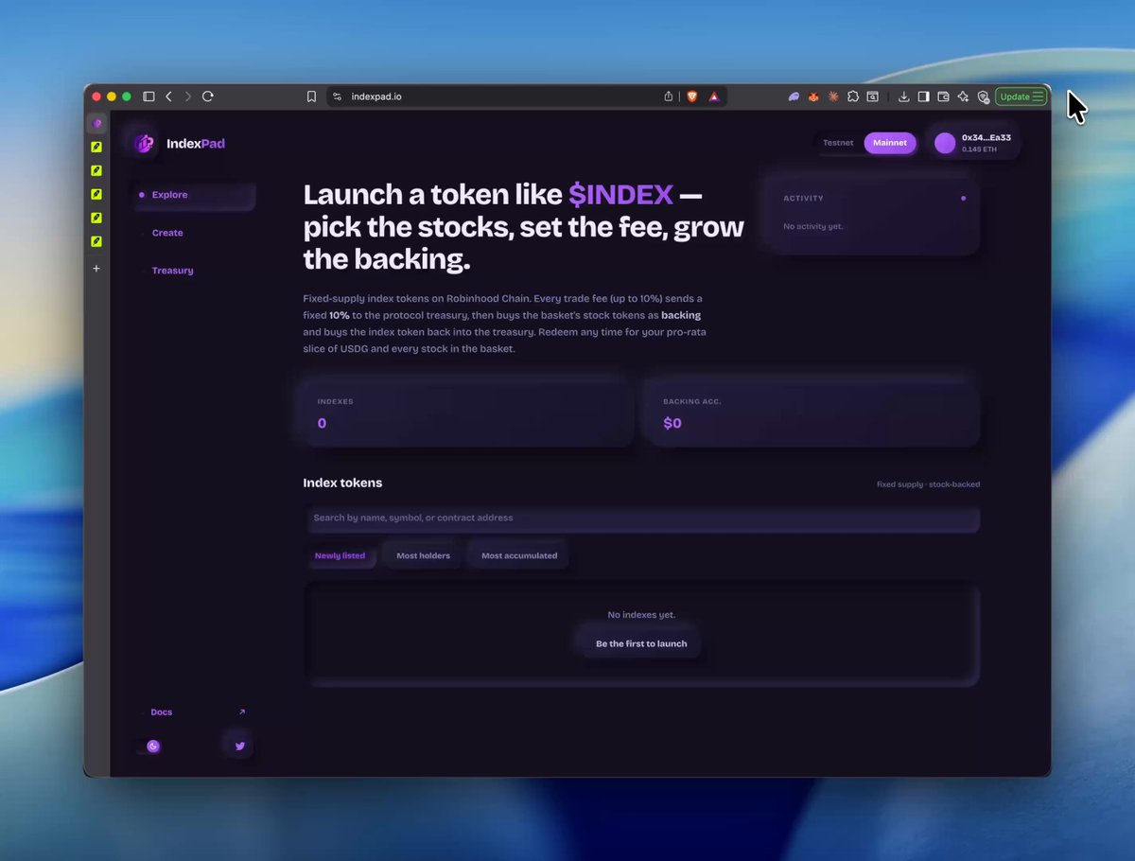The width and height of the screenshot is (1135, 861).
Task: Click the purple extension icon left of MetaMask
Action: (x=794, y=97)
